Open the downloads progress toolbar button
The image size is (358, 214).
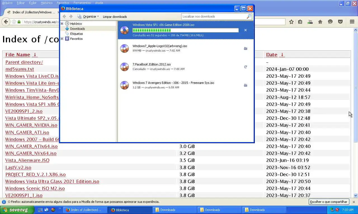310,22
